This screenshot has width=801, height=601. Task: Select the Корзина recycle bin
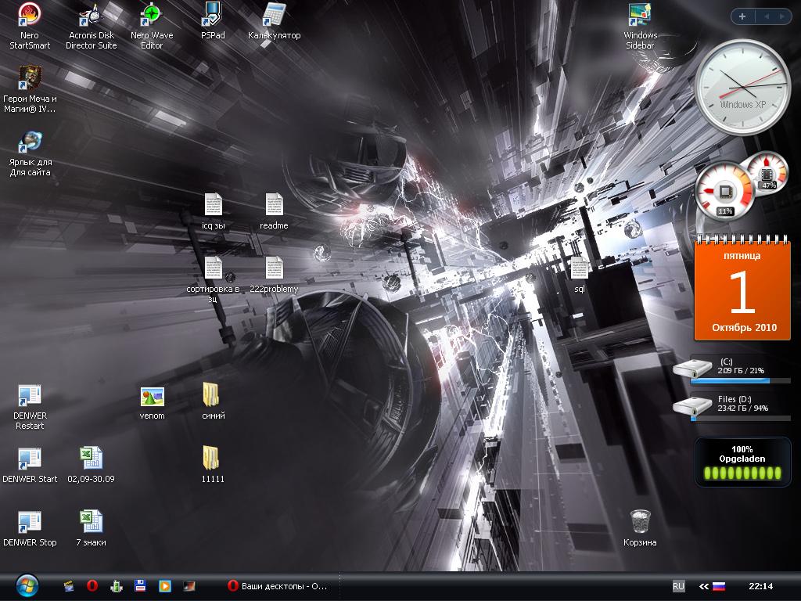pos(640,522)
